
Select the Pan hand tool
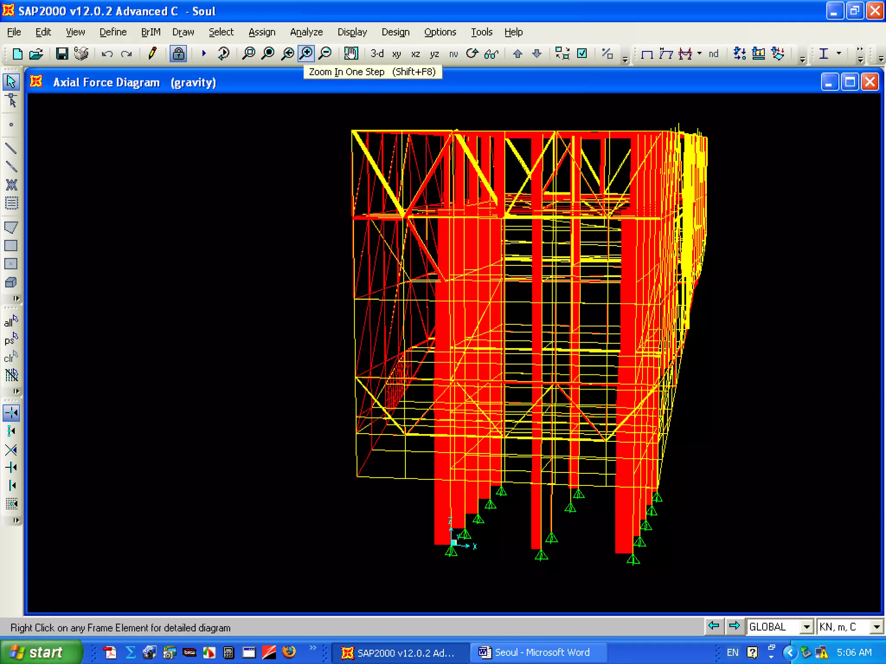tap(351, 54)
